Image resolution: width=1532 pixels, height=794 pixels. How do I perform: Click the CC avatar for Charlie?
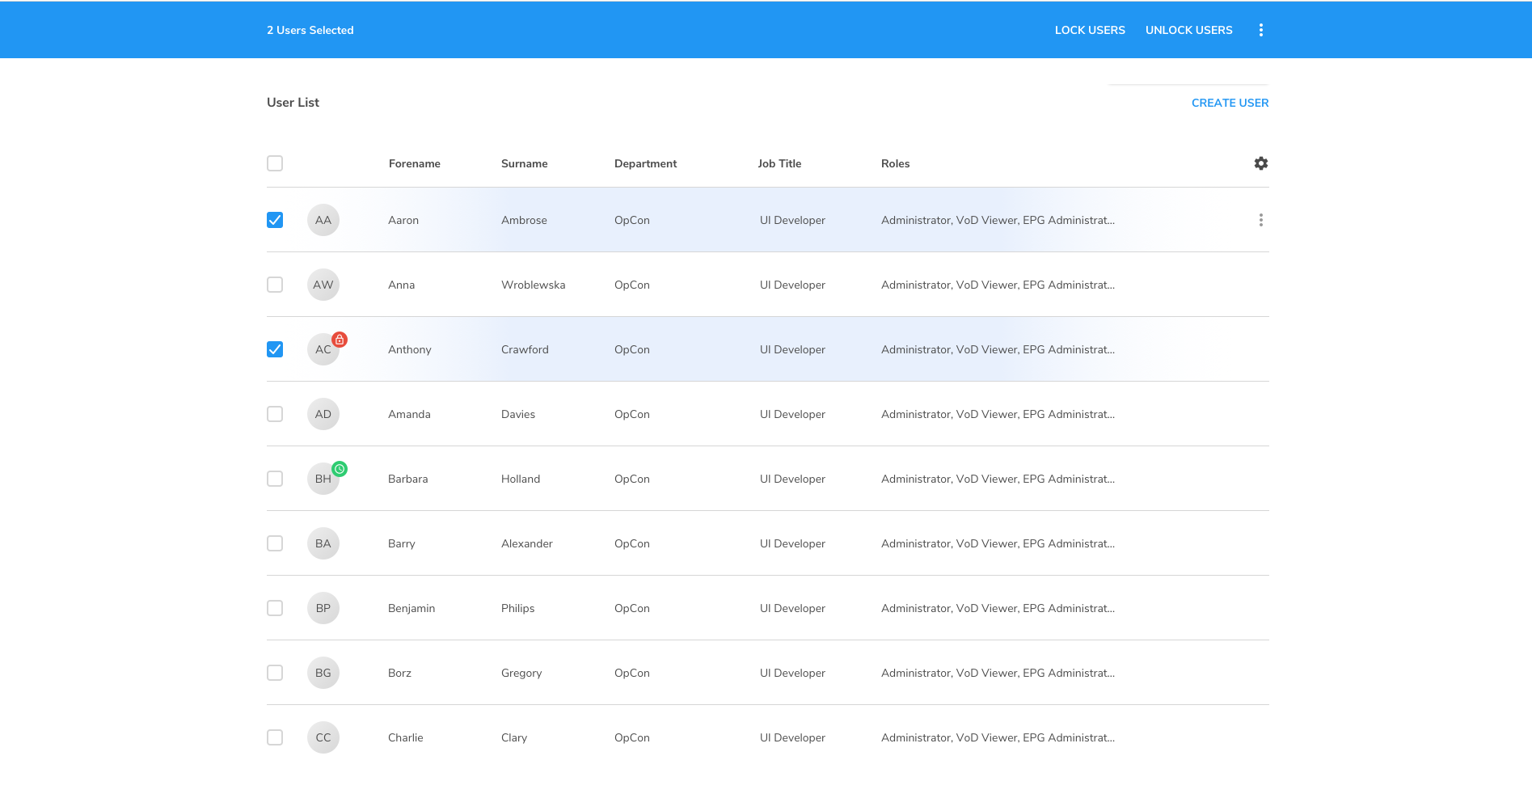[323, 737]
